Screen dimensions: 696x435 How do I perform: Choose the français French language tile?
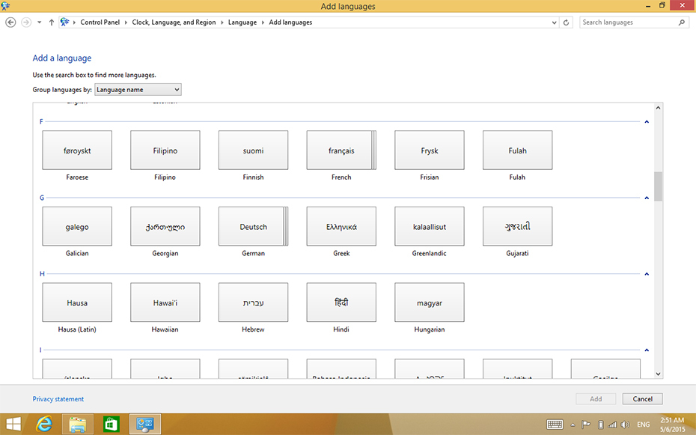(341, 150)
